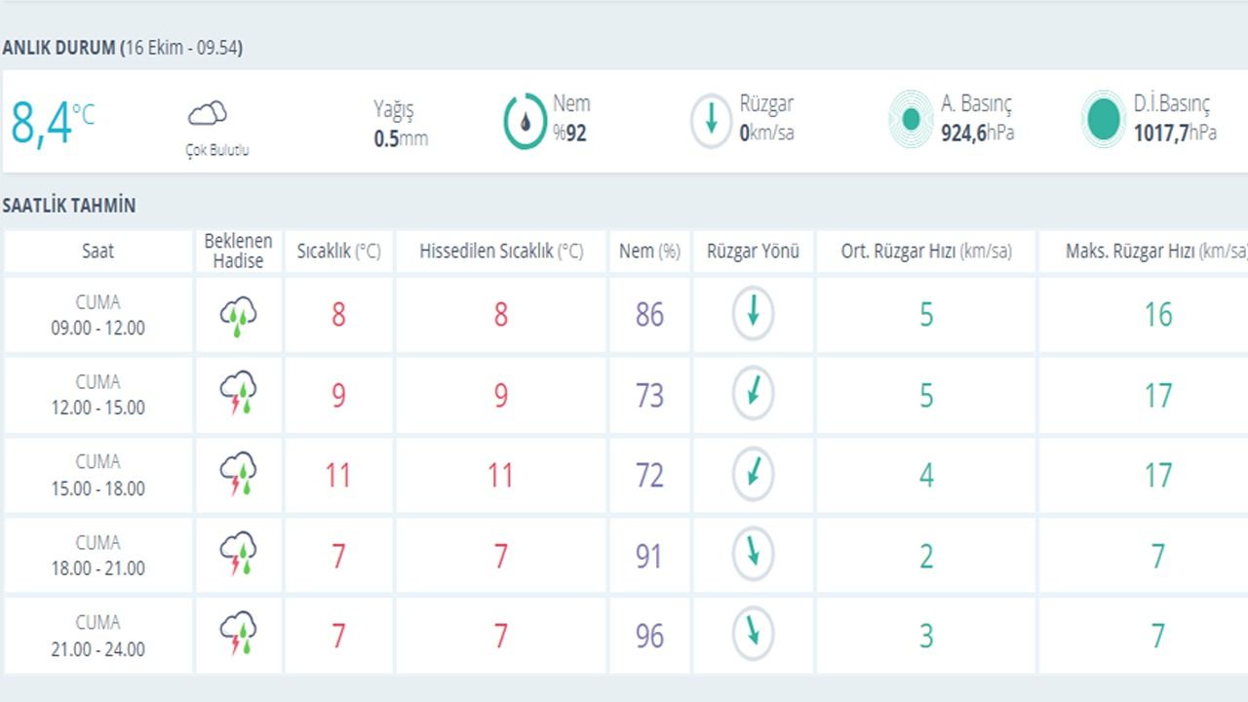Click the 'SAATLİK TAHMİN' section heading

coord(69,206)
